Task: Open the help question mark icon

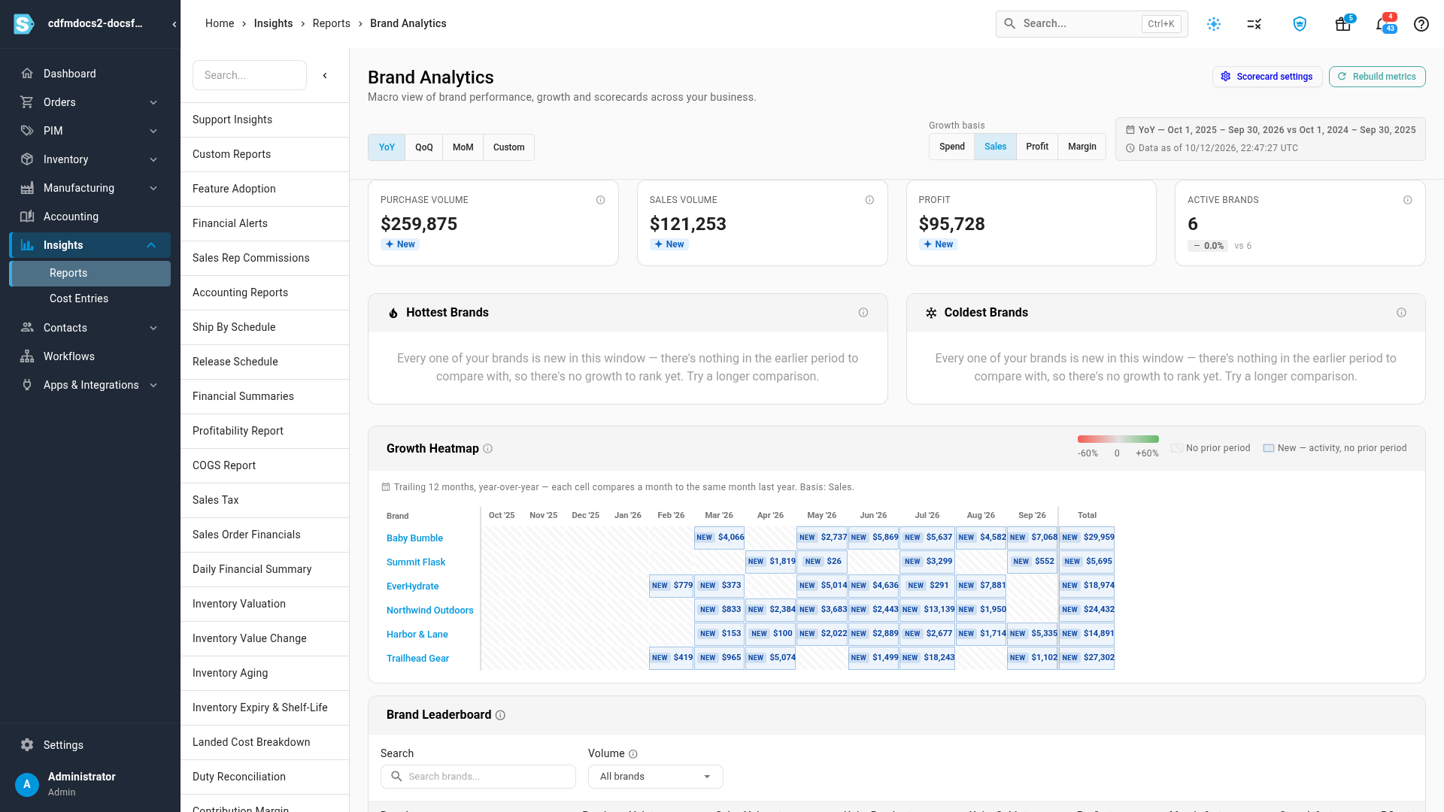Action: click(x=1421, y=24)
